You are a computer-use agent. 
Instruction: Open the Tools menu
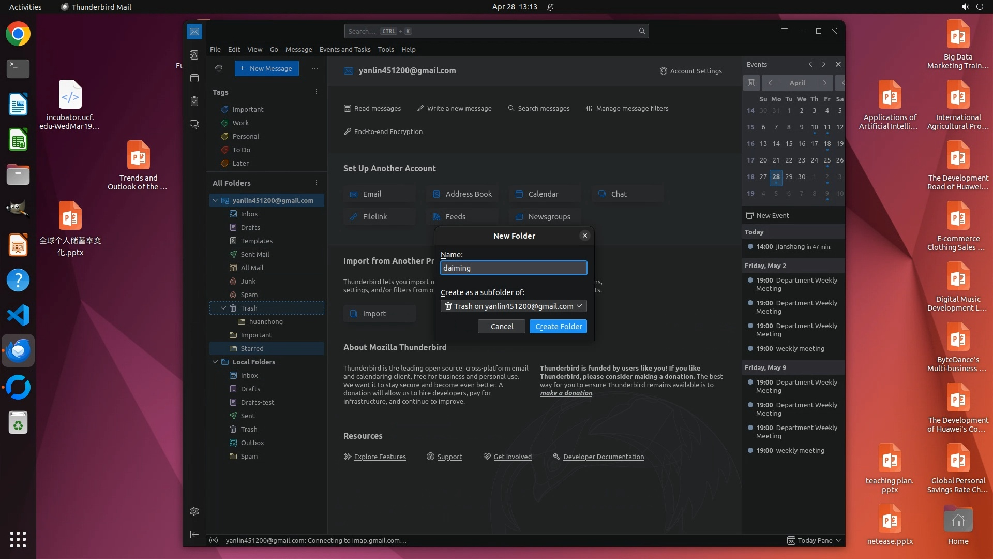(385, 49)
